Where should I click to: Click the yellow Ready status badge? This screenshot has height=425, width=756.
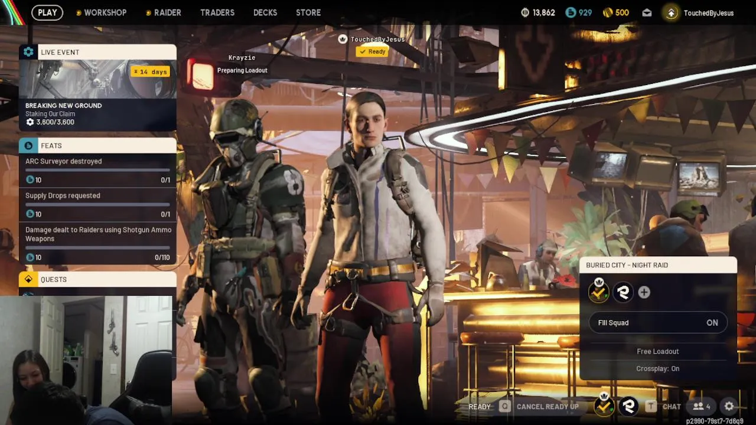click(372, 52)
